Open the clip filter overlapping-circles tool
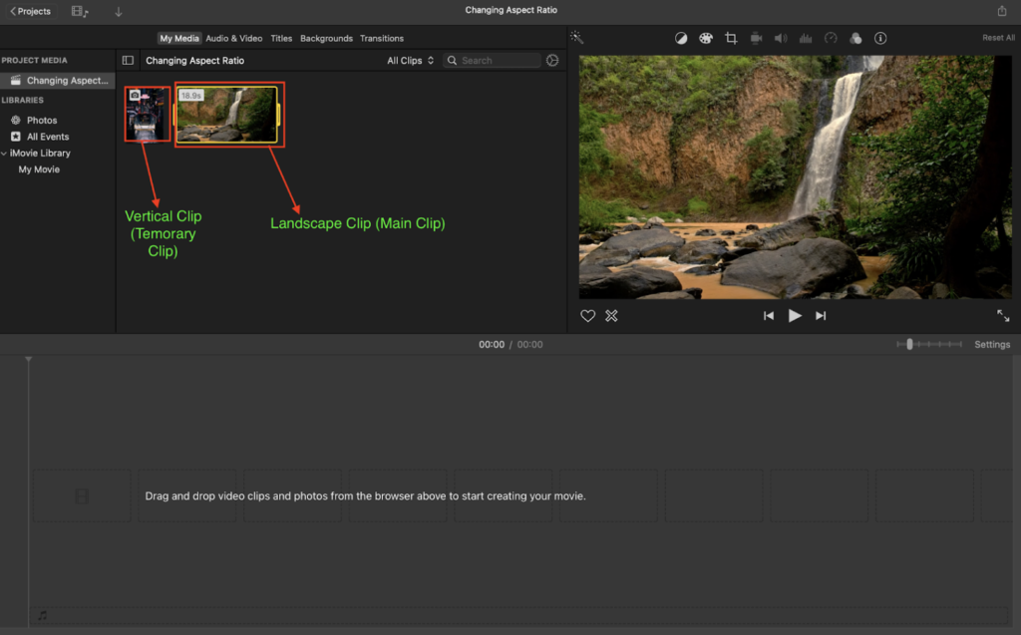Image resolution: width=1021 pixels, height=635 pixels. tap(855, 38)
